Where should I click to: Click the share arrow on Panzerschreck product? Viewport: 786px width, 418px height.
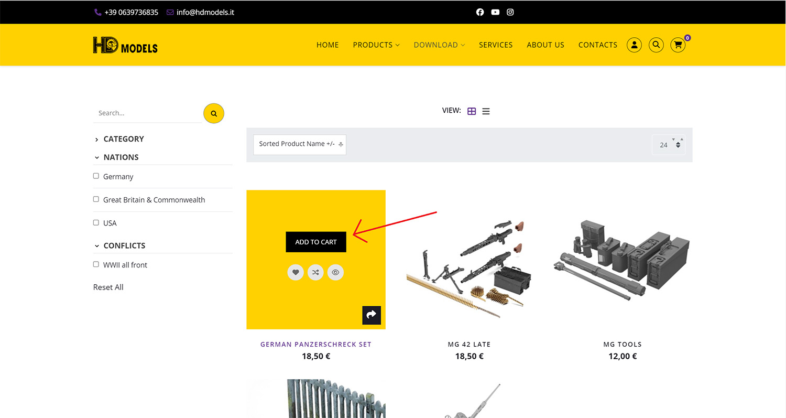pyautogui.click(x=372, y=315)
